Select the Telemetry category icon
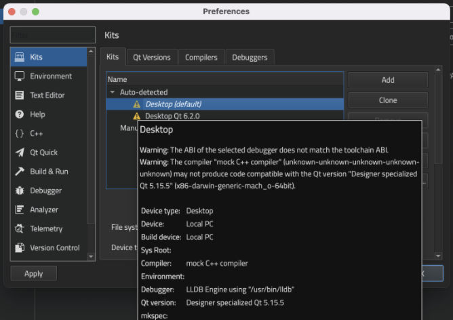The height and width of the screenshot is (320, 453). click(20, 228)
